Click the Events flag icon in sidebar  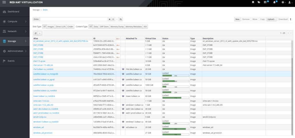coord(4,61)
